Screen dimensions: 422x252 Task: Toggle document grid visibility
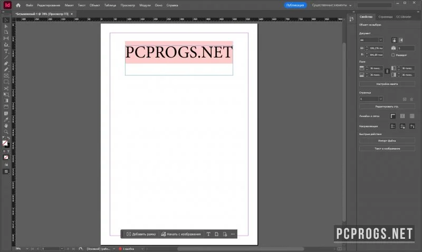coord(412,116)
